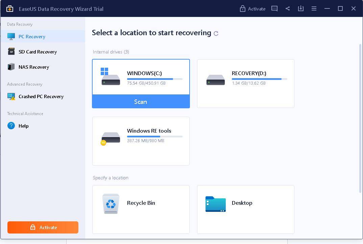Select PC Recovery in sidebar
The width and height of the screenshot is (363, 244).
click(32, 37)
